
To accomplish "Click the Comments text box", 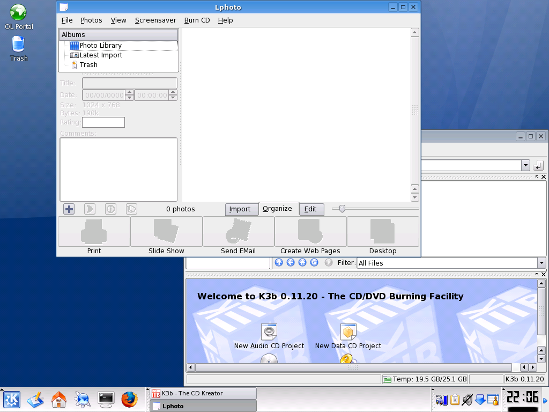I will [x=118, y=170].
